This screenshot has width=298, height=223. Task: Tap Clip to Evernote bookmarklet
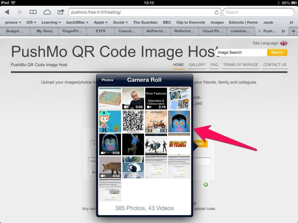pos(191,22)
